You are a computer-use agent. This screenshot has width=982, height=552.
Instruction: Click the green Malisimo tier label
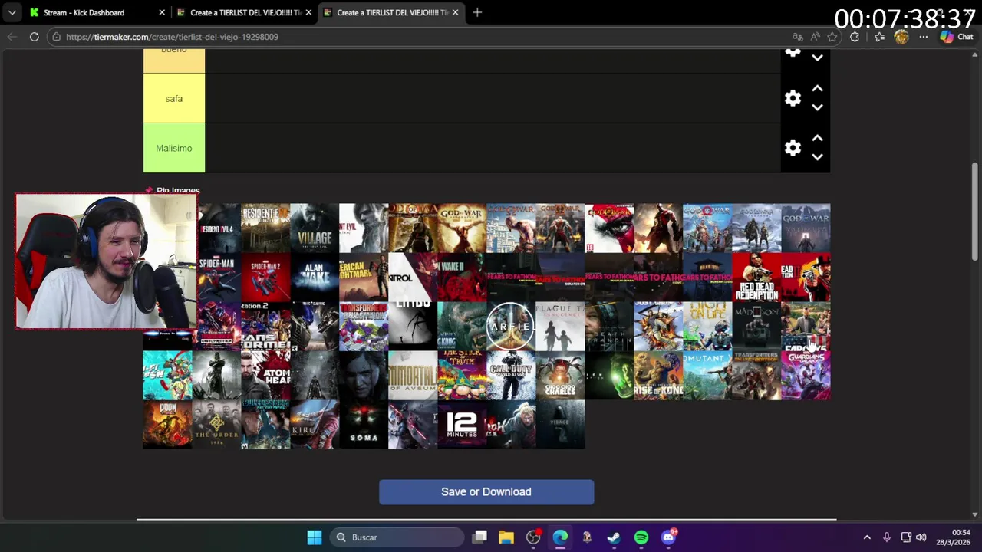click(174, 148)
